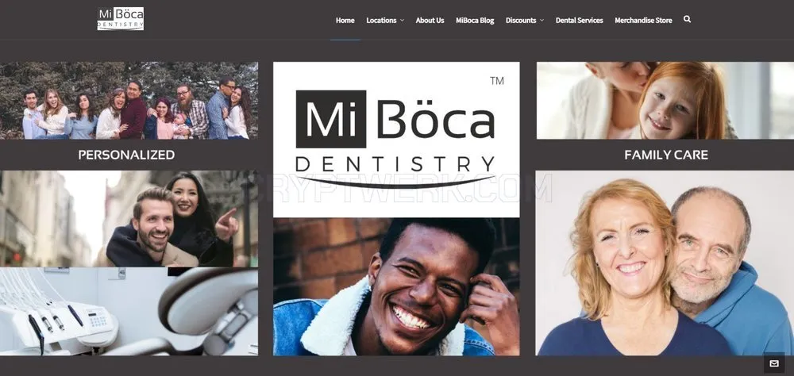The width and height of the screenshot is (794, 376).
Task: Open the About Us page
Action: point(430,21)
